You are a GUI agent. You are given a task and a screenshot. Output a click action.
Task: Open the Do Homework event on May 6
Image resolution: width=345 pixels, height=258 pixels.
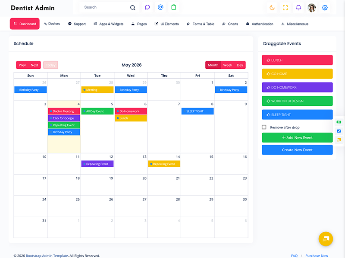pyautogui.click(x=131, y=111)
